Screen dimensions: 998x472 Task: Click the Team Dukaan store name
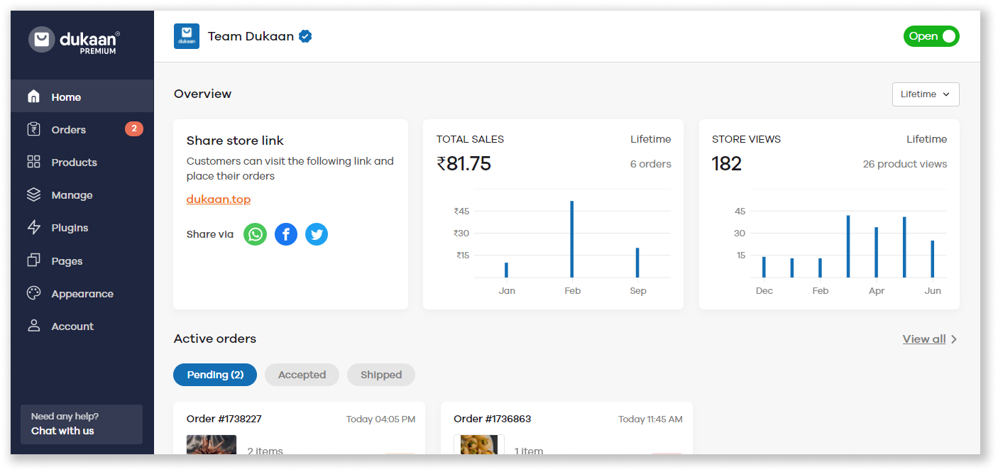[x=251, y=36]
